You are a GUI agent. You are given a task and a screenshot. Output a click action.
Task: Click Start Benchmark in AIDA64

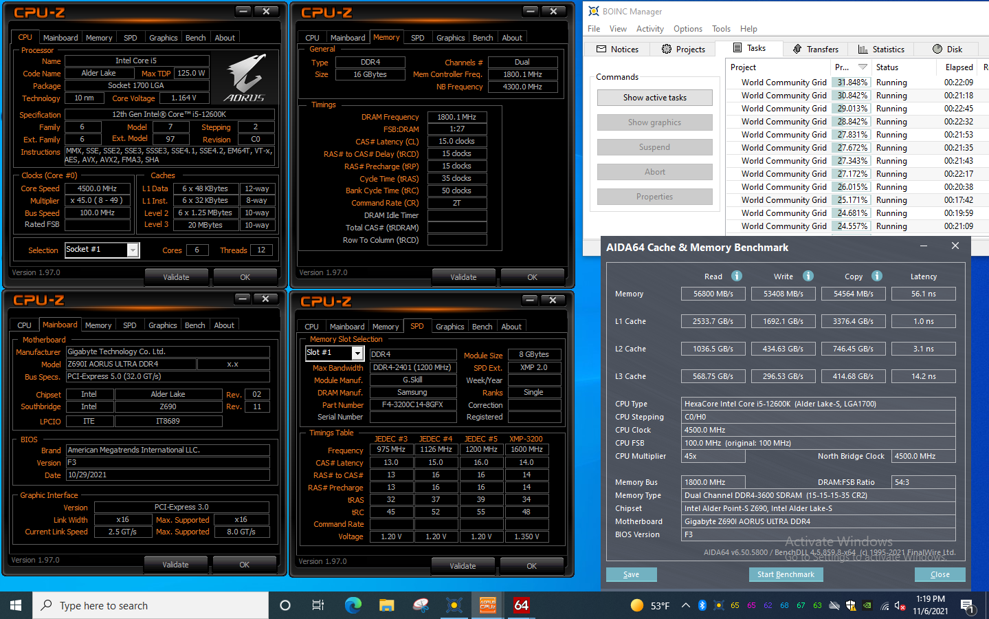[786, 574]
